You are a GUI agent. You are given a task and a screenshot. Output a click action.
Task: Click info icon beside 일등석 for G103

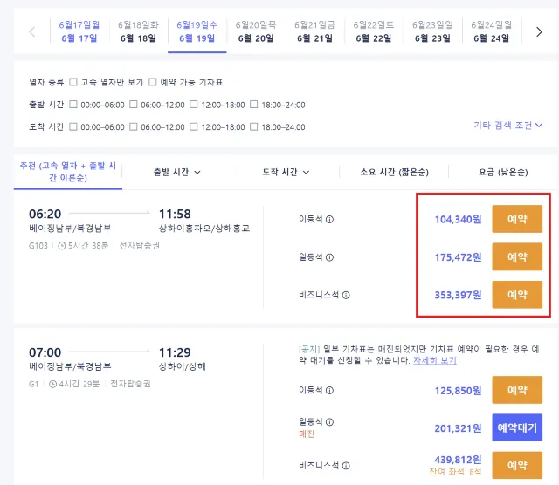(x=329, y=257)
